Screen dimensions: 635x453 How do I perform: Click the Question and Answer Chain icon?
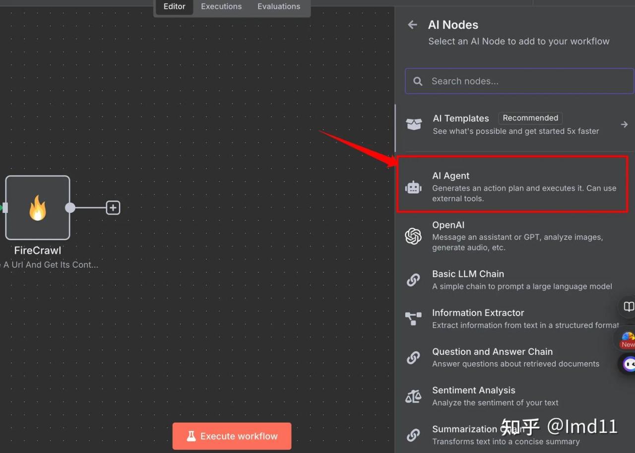point(413,357)
